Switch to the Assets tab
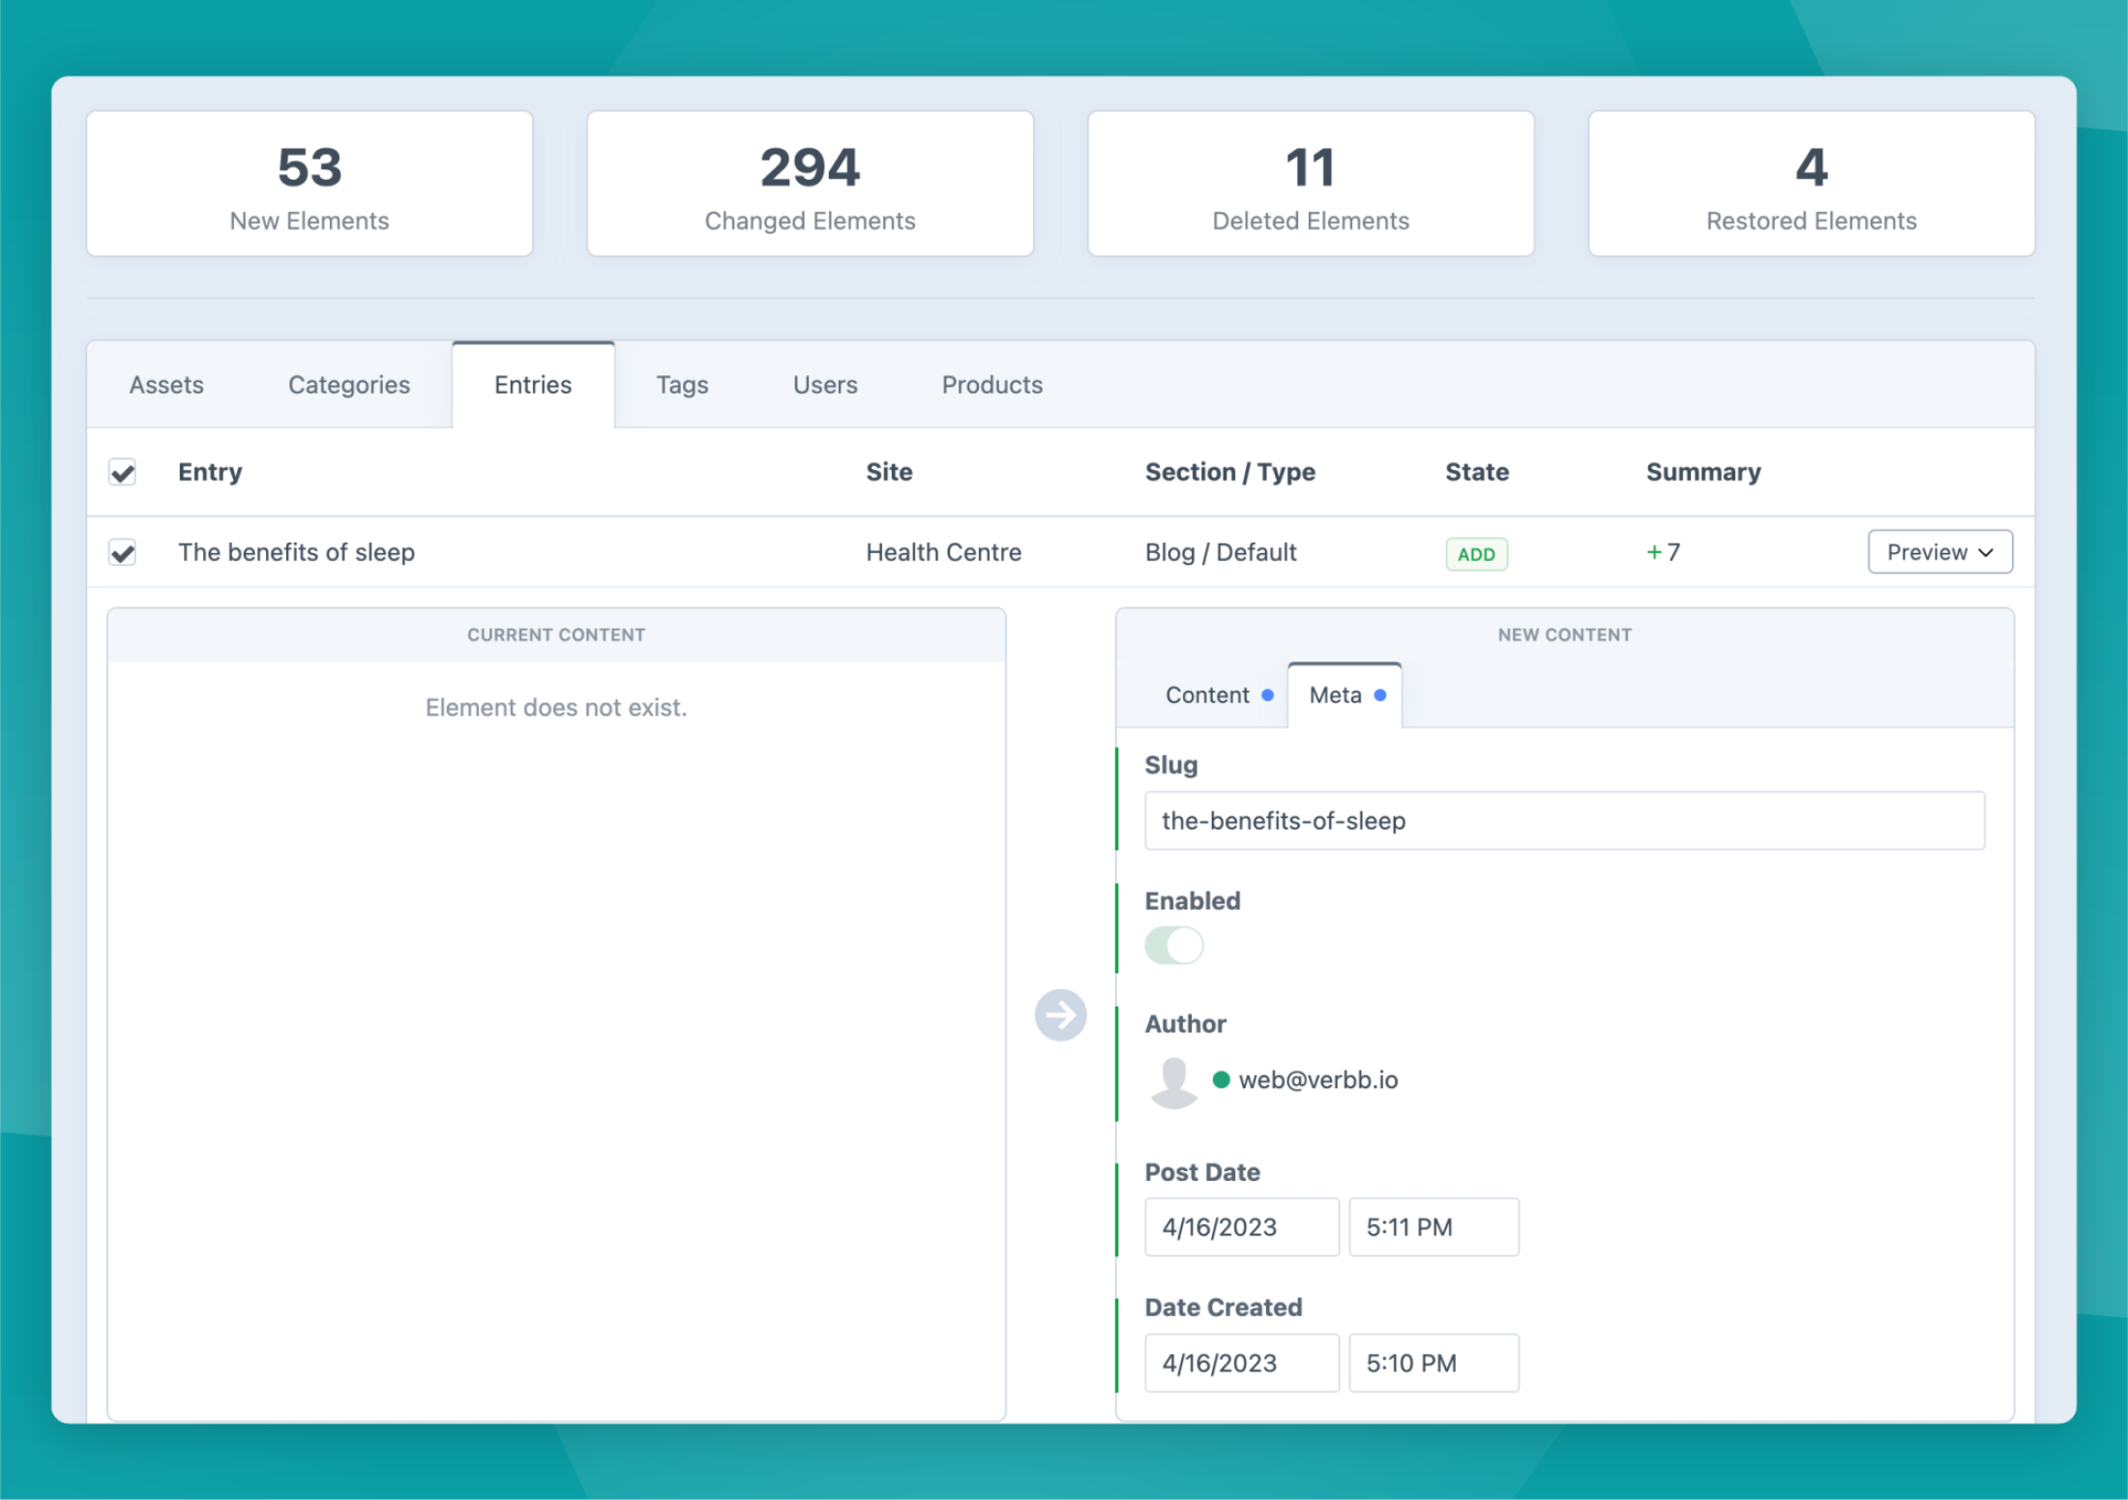The width and height of the screenshot is (2128, 1500). 166,385
